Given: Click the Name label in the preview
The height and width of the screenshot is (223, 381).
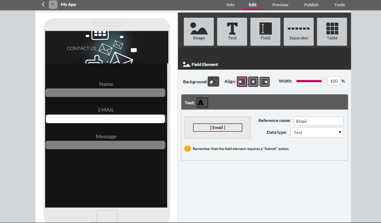Looking at the screenshot, I should tap(106, 84).
